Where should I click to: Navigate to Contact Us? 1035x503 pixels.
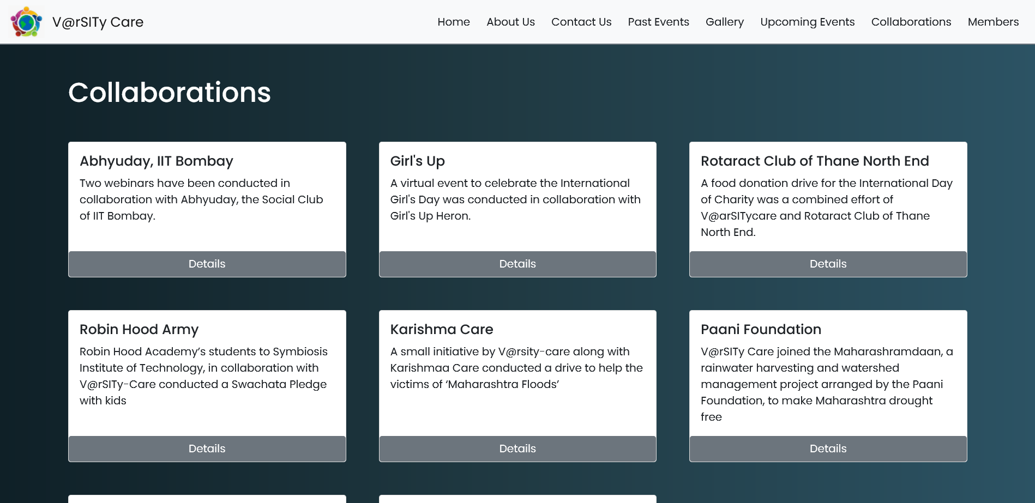point(581,22)
